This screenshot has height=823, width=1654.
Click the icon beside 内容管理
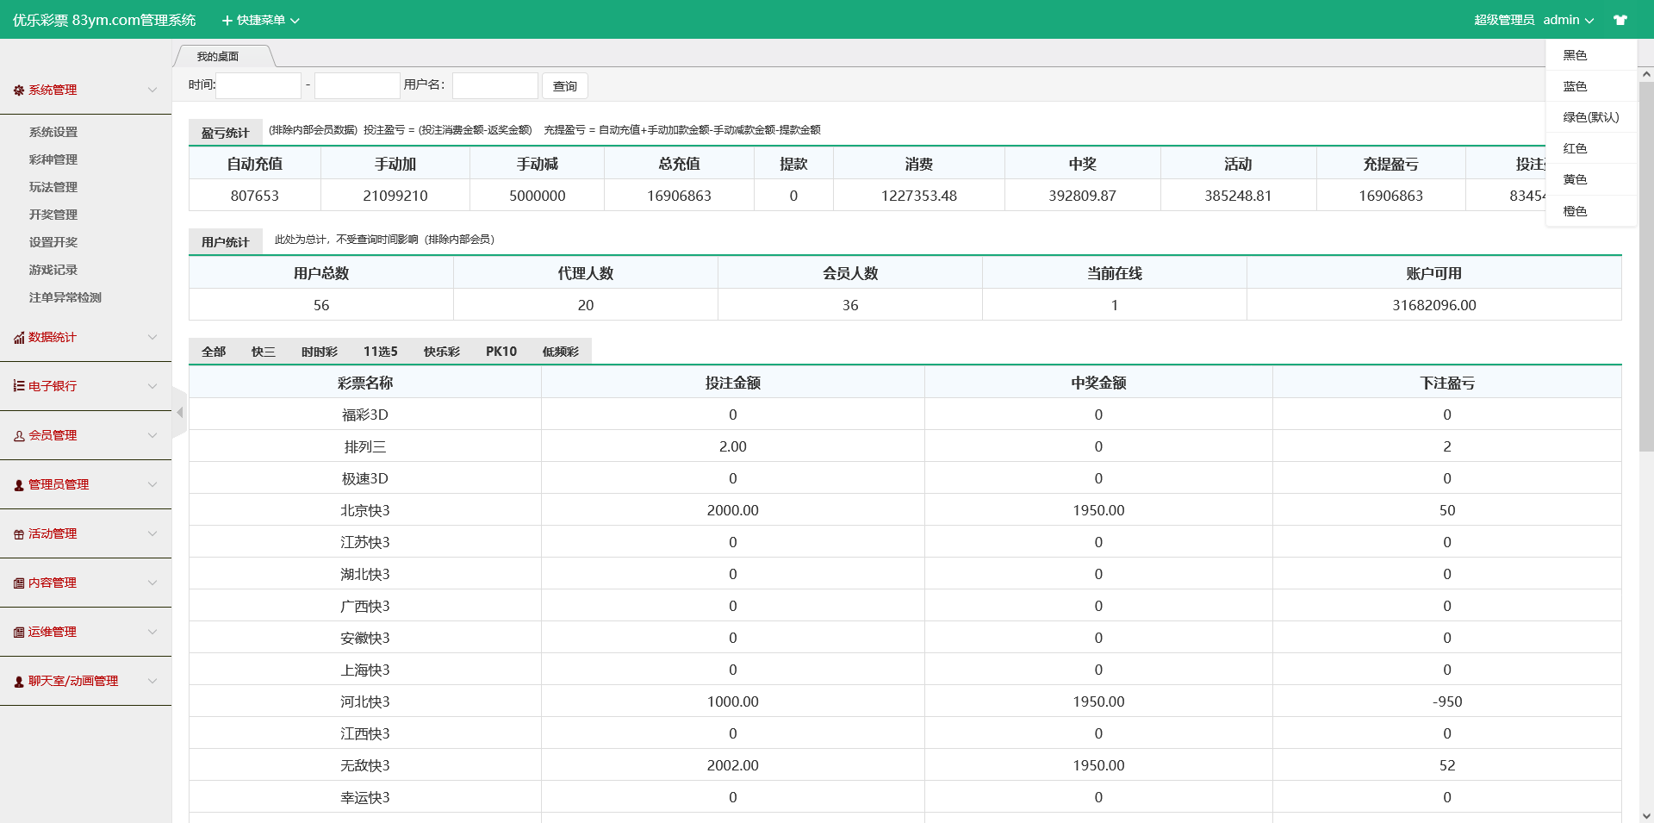(19, 583)
